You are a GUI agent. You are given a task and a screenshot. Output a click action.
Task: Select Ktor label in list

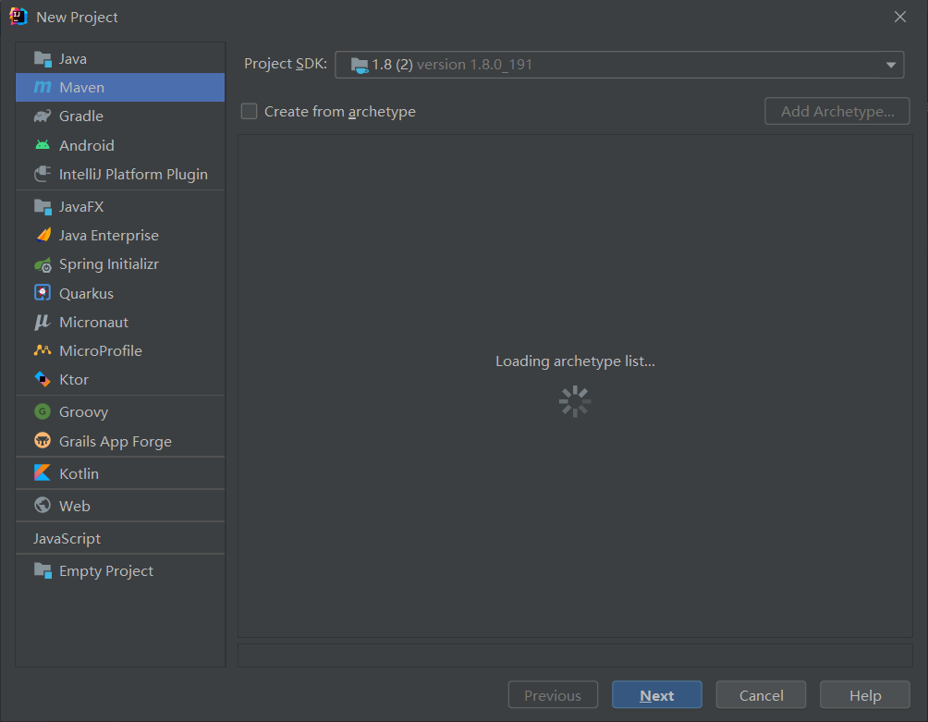[x=74, y=380]
